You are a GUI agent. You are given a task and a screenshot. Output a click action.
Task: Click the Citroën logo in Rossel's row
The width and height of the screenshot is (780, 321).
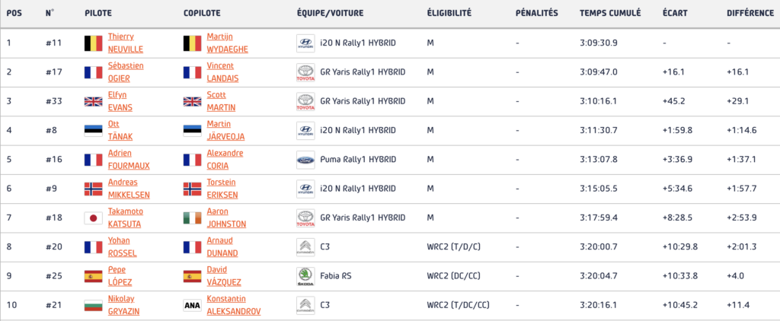[x=305, y=247]
